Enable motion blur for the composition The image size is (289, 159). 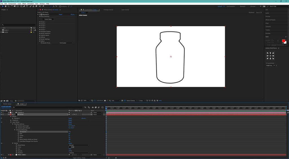tap(98, 107)
